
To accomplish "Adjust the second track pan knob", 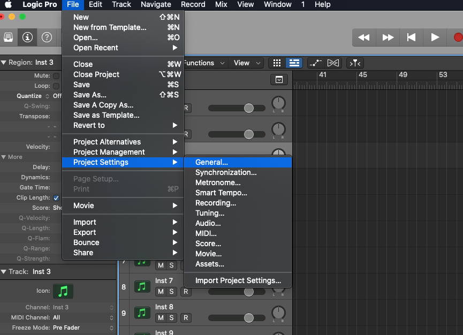I will 278,130.
